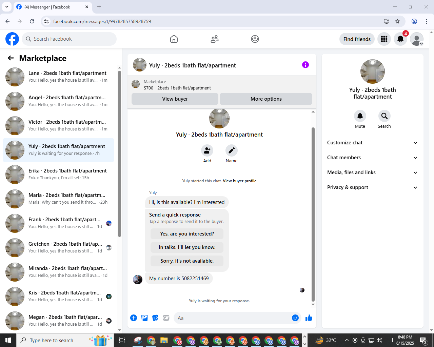The height and width of the screenshot is (347, 434).
Task: Go to the Home feed icon
Action: 174,39
